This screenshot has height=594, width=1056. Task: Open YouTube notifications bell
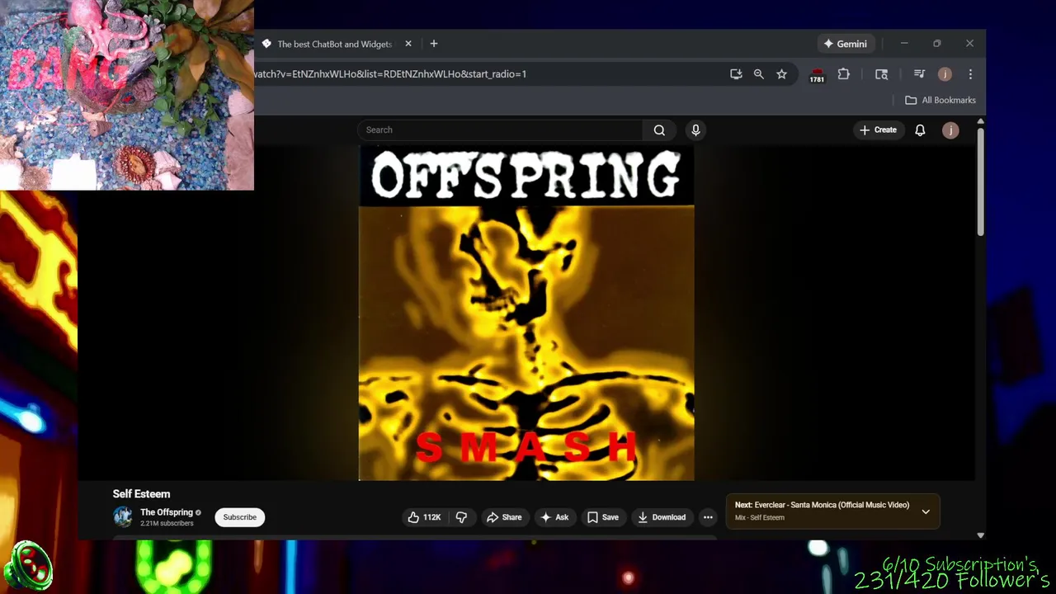click(x=920, y=130)
